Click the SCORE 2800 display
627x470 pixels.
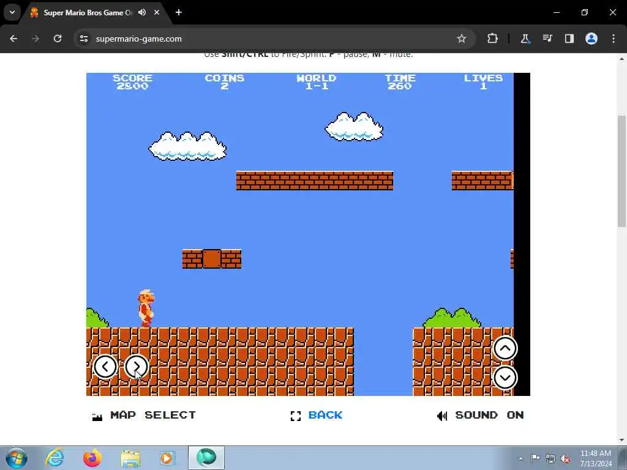click(x=132, y=82)
